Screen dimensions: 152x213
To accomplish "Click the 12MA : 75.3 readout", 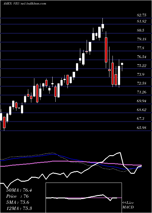I will click(x=19, y=208).
